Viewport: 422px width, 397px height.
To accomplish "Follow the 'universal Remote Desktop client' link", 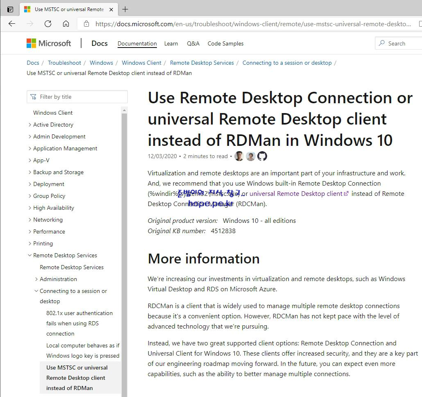I will tap(296, 193).
